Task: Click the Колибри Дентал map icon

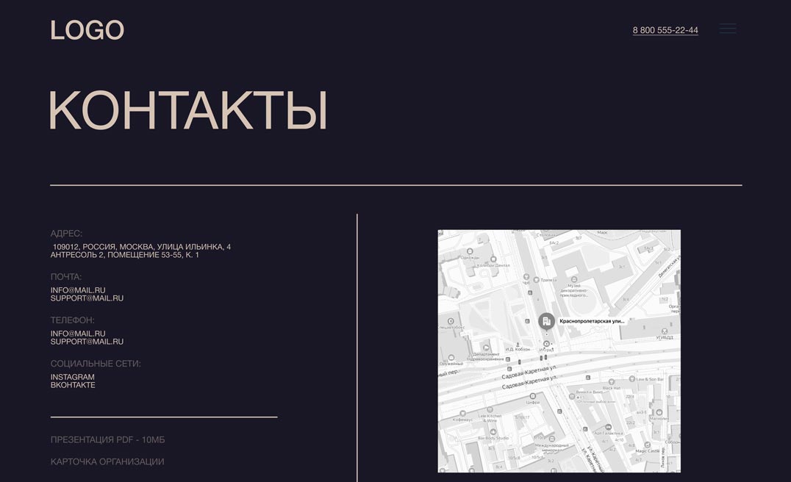Action: pyautogui.click(x=493, y=259)
